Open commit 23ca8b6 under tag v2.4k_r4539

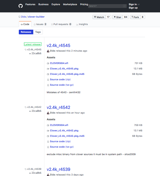(x=36, y=173)
